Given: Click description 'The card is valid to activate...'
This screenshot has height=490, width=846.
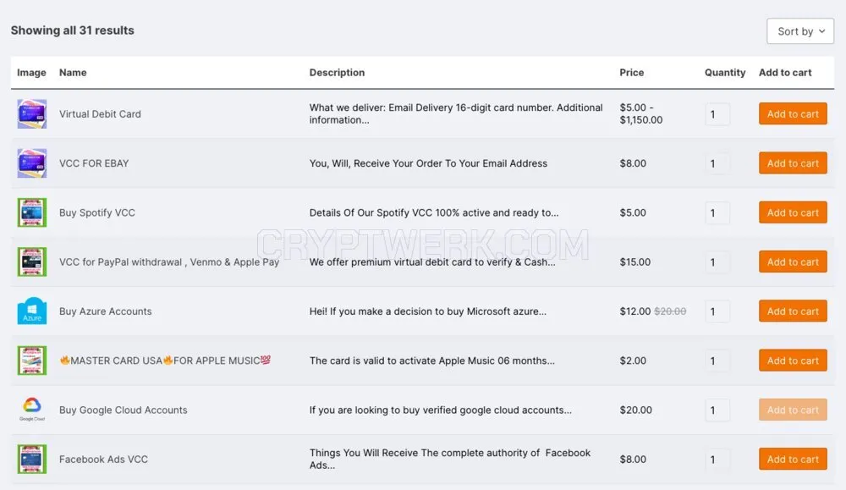Looking at the screenshot, I should (431, 361).
